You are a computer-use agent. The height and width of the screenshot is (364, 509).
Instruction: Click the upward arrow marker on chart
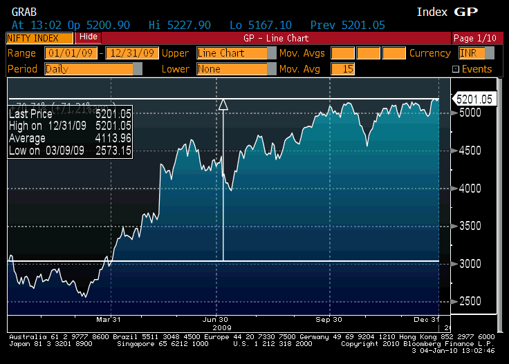[223, 105]
